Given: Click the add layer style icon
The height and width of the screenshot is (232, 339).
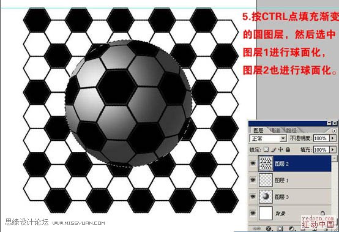Looking at the screenshot, I should 269,228.
